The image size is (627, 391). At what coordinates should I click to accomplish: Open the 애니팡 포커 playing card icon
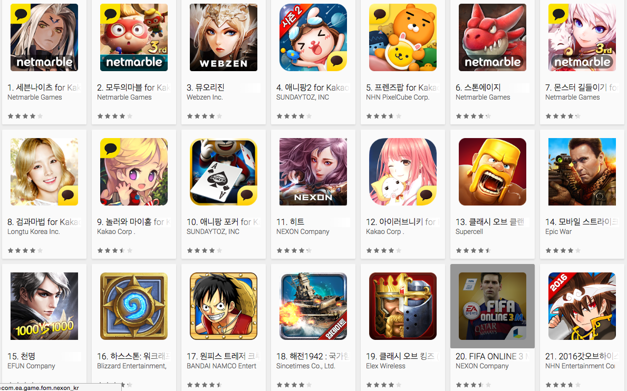click(x=224, y=172)
